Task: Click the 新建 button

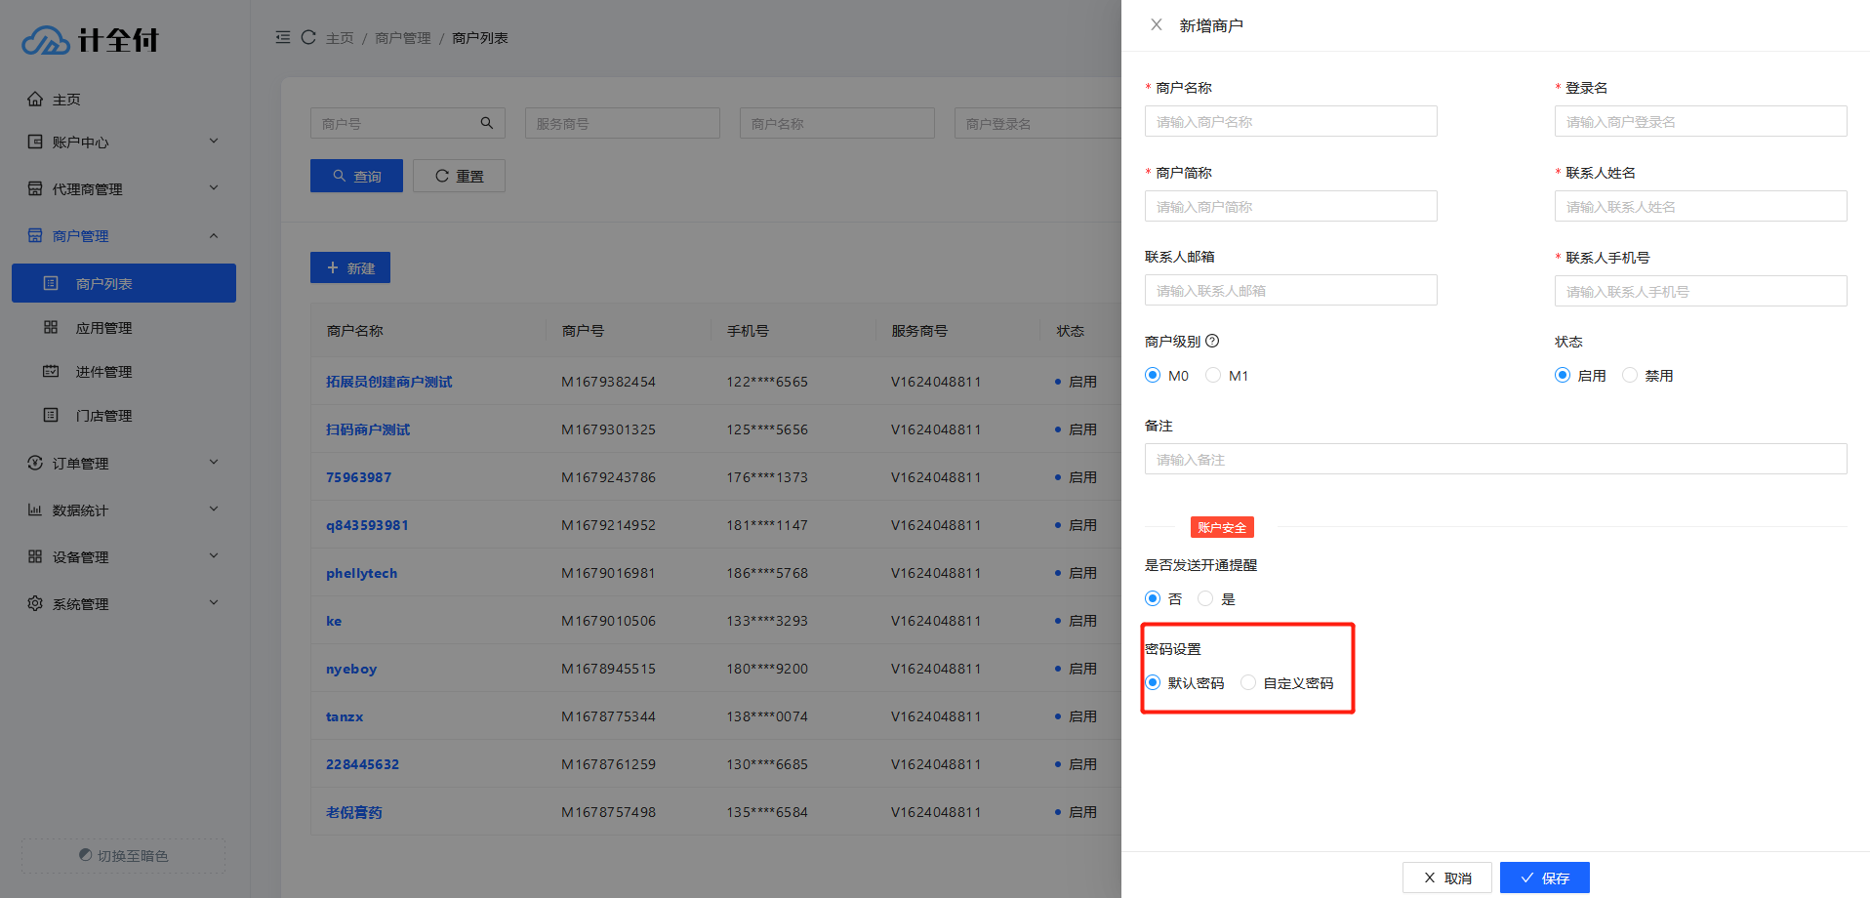Action: click(x=350, y=267)
